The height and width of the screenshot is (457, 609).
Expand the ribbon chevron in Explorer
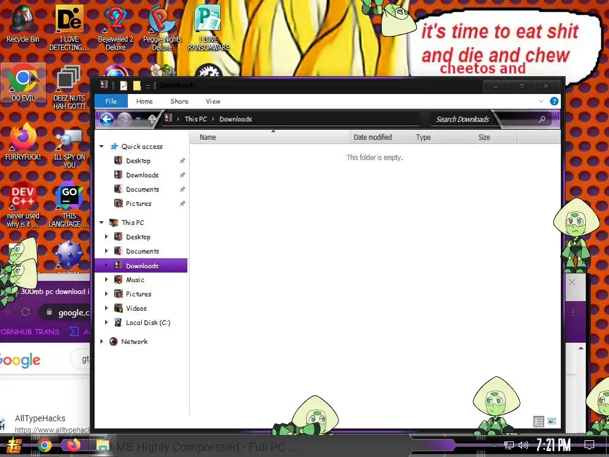(x=541, y=101)
